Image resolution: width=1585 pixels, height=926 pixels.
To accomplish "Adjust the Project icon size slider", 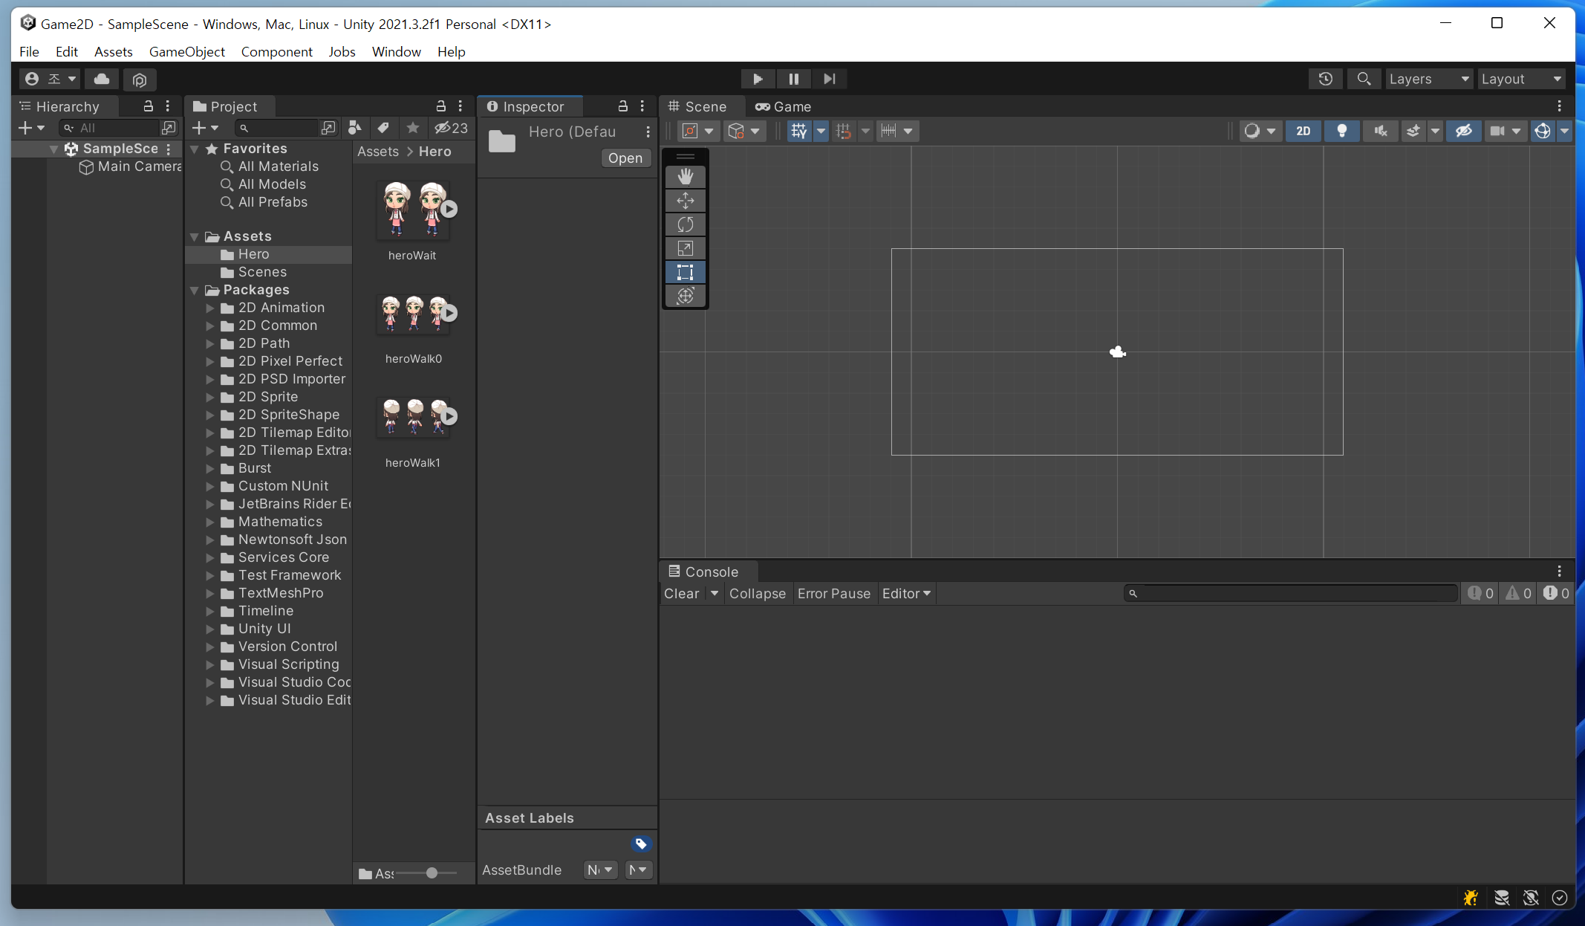I will tap(432, 873).
